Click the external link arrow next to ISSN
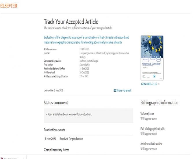 click(159, 84)
